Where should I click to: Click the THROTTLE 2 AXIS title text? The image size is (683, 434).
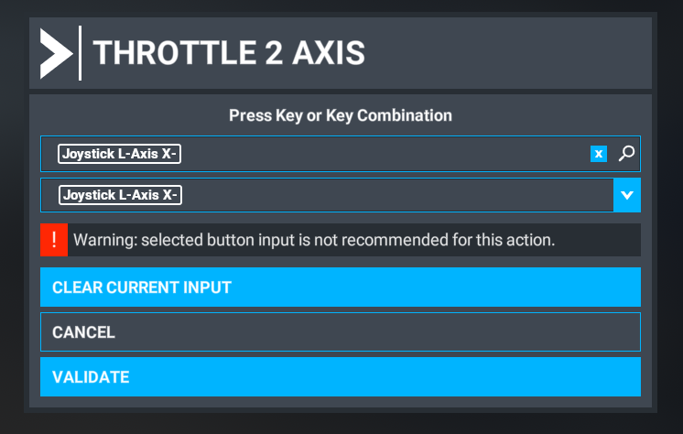(229, 53)
